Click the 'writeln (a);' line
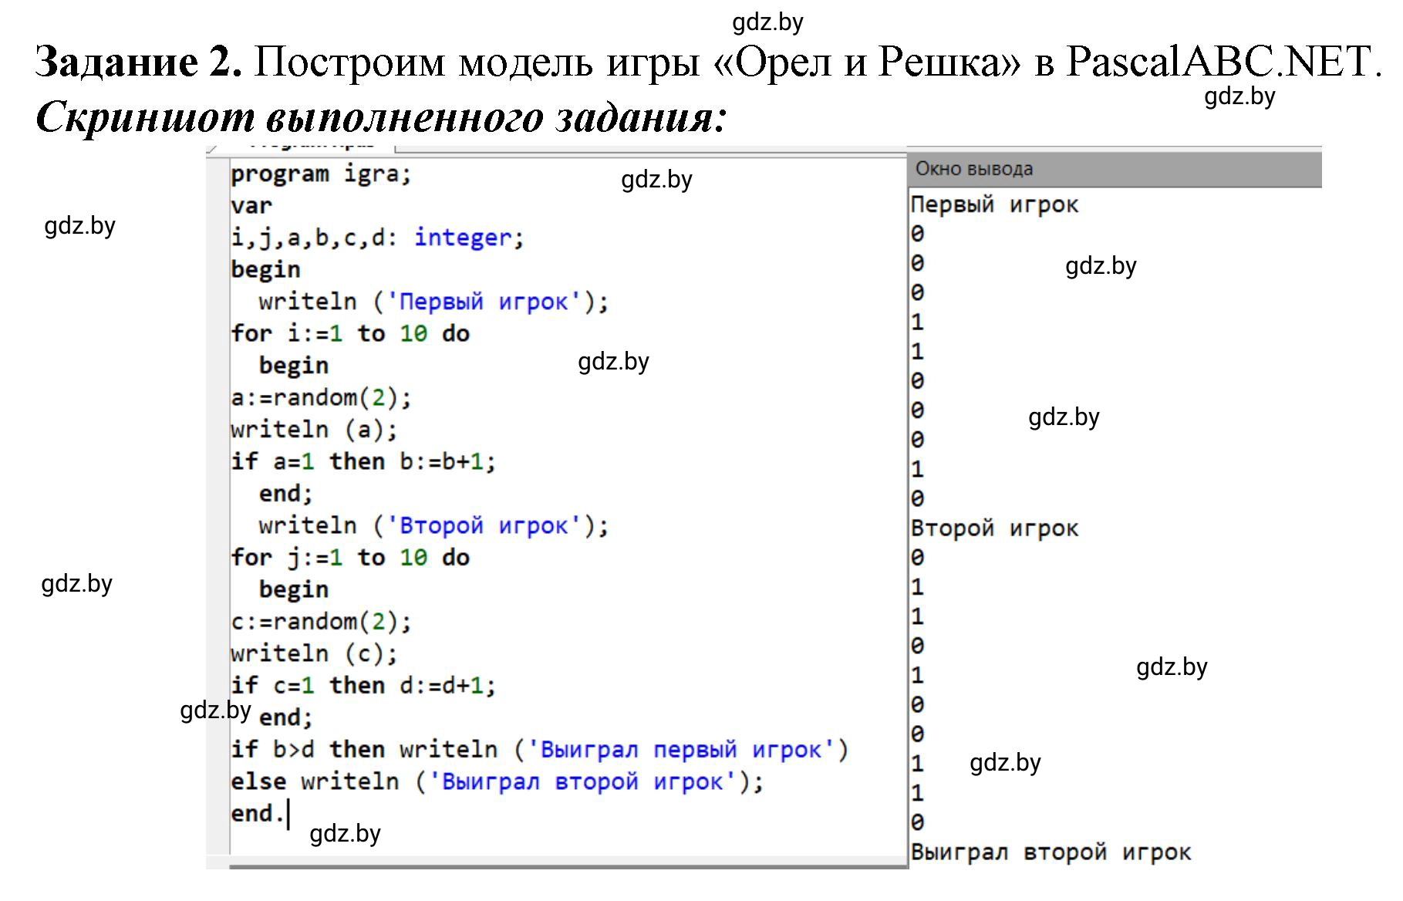Screen dimensions: 1403x901 314,430
